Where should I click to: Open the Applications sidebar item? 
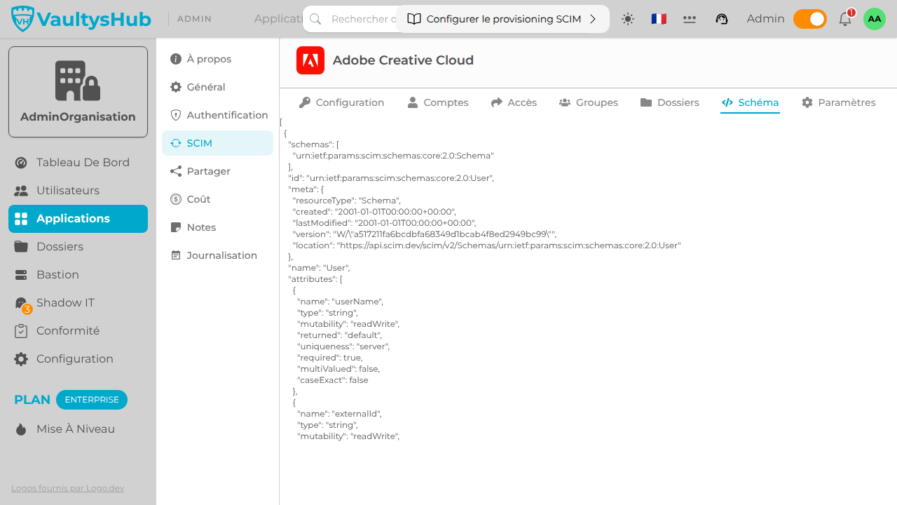(78, 219)
